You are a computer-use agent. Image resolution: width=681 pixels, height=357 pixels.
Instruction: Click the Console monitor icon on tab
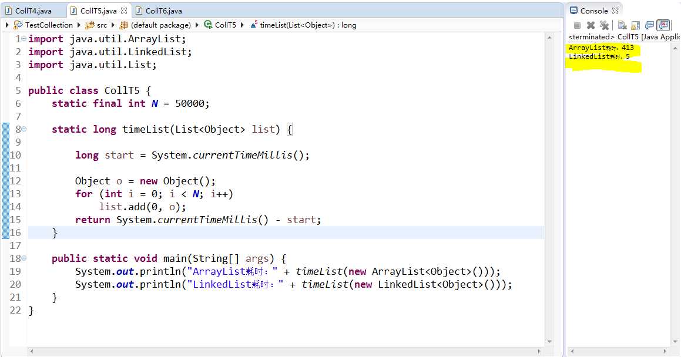tap(573, 11)
